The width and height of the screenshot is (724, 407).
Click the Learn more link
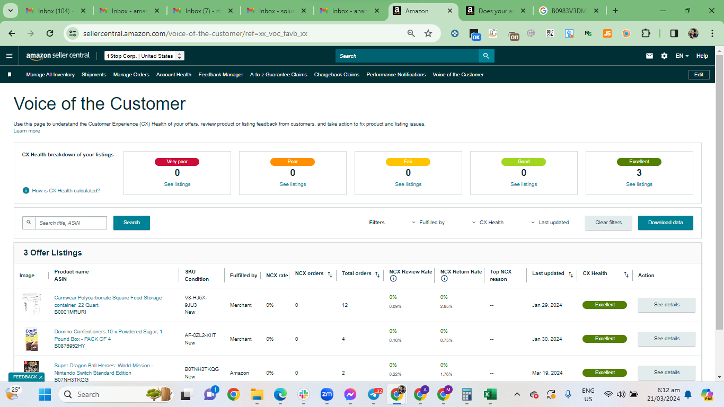[27, 131]
